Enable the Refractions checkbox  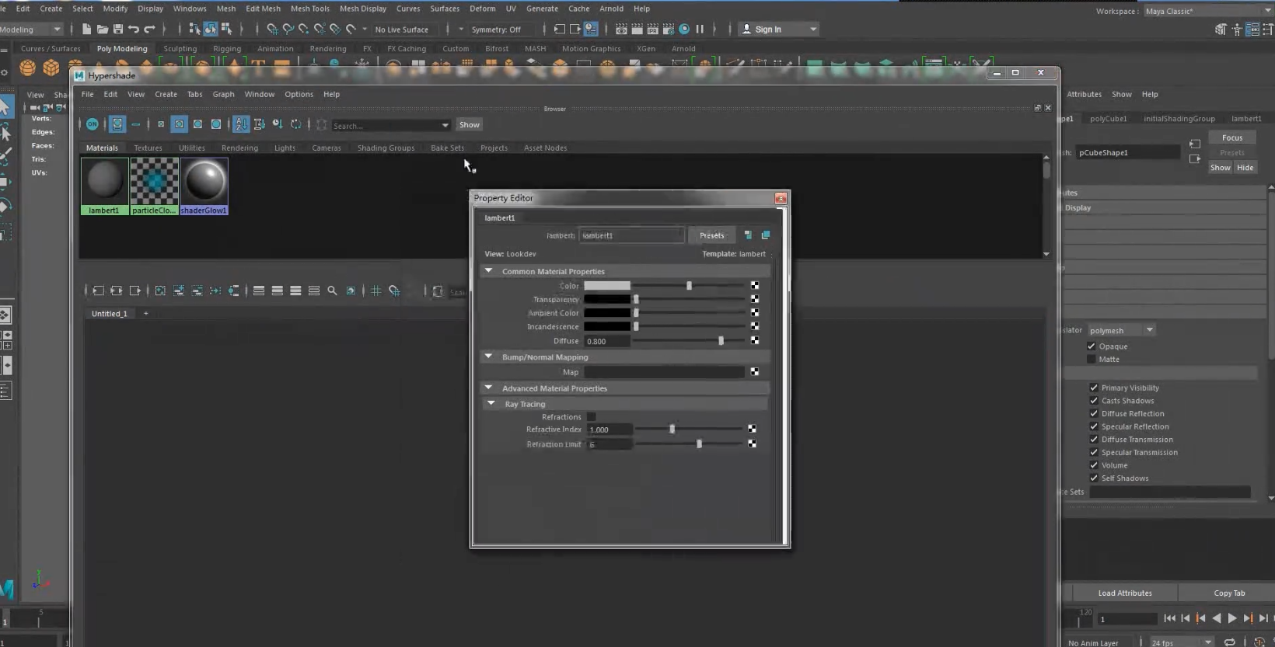(591, 417)
